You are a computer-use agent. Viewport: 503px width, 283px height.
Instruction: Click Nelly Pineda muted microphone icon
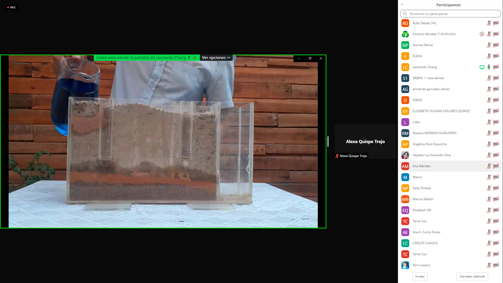(489, 188)
